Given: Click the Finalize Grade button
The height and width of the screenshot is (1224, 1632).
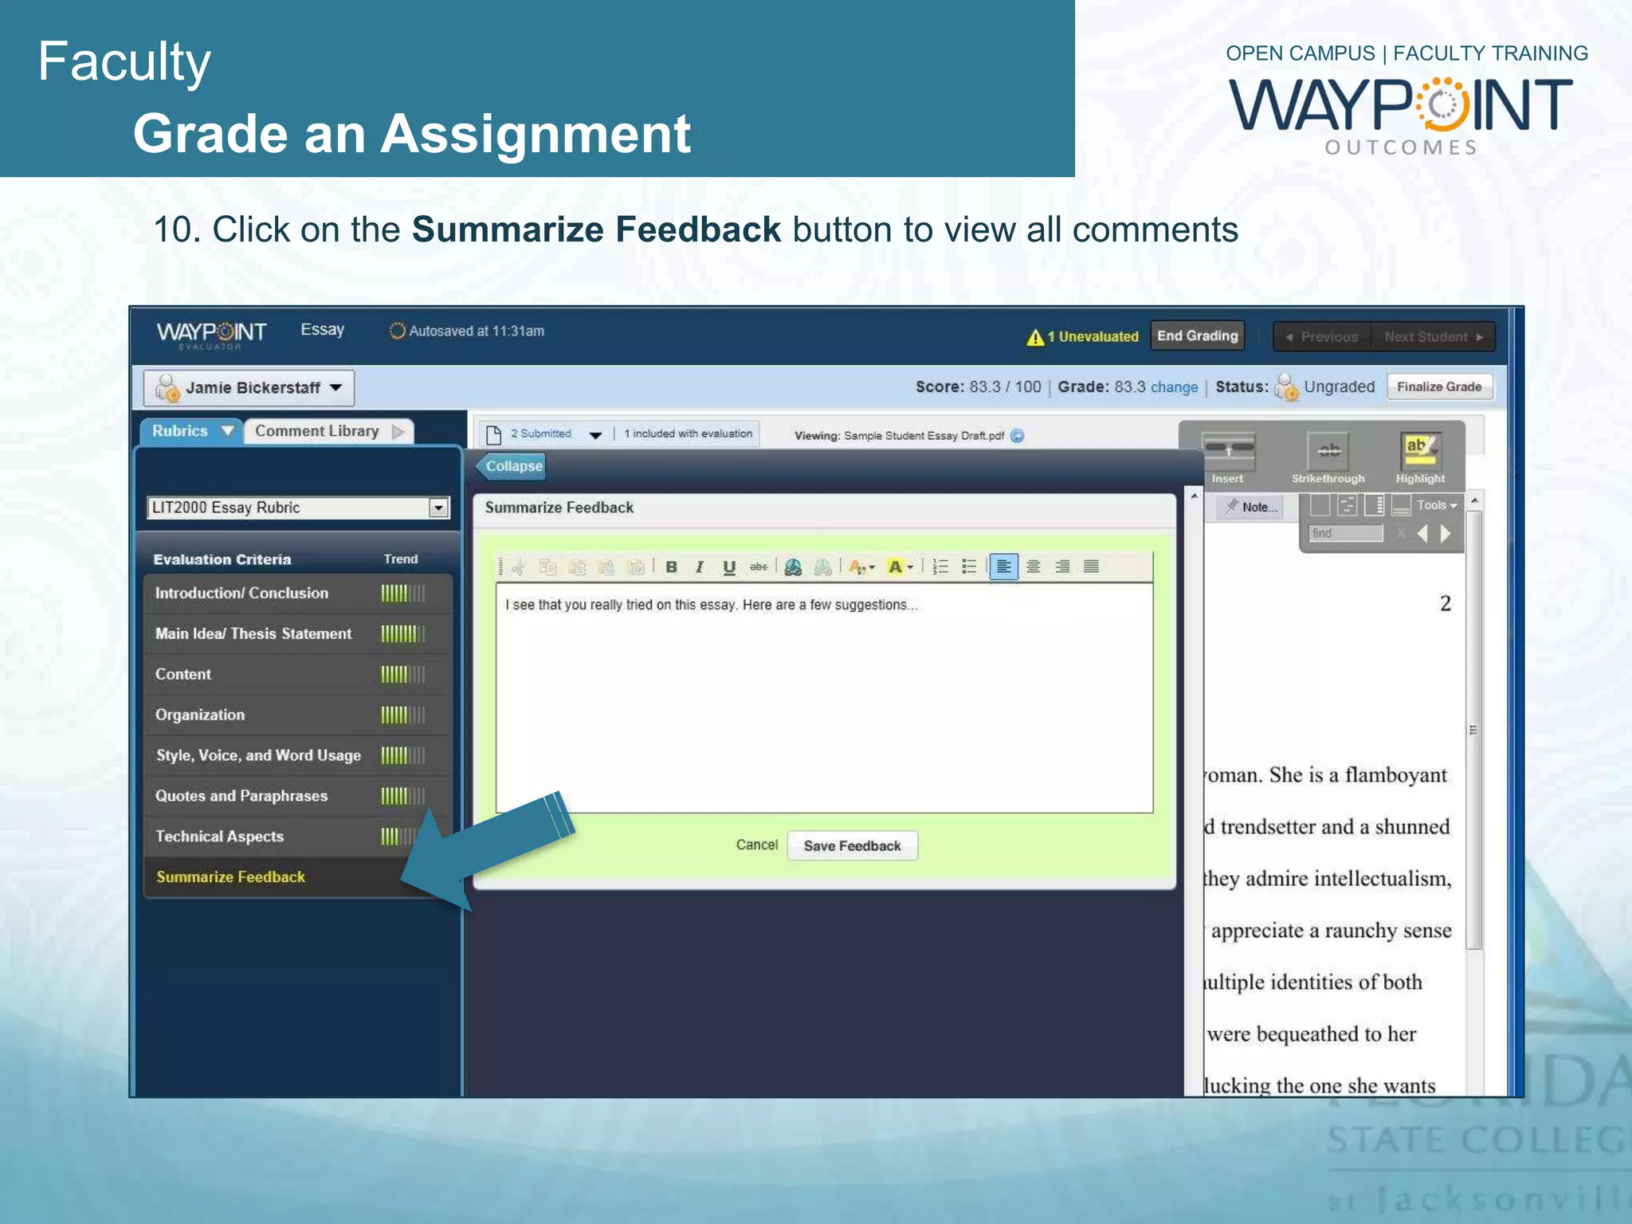Looking at the screenshot, I should [1439, 387].
